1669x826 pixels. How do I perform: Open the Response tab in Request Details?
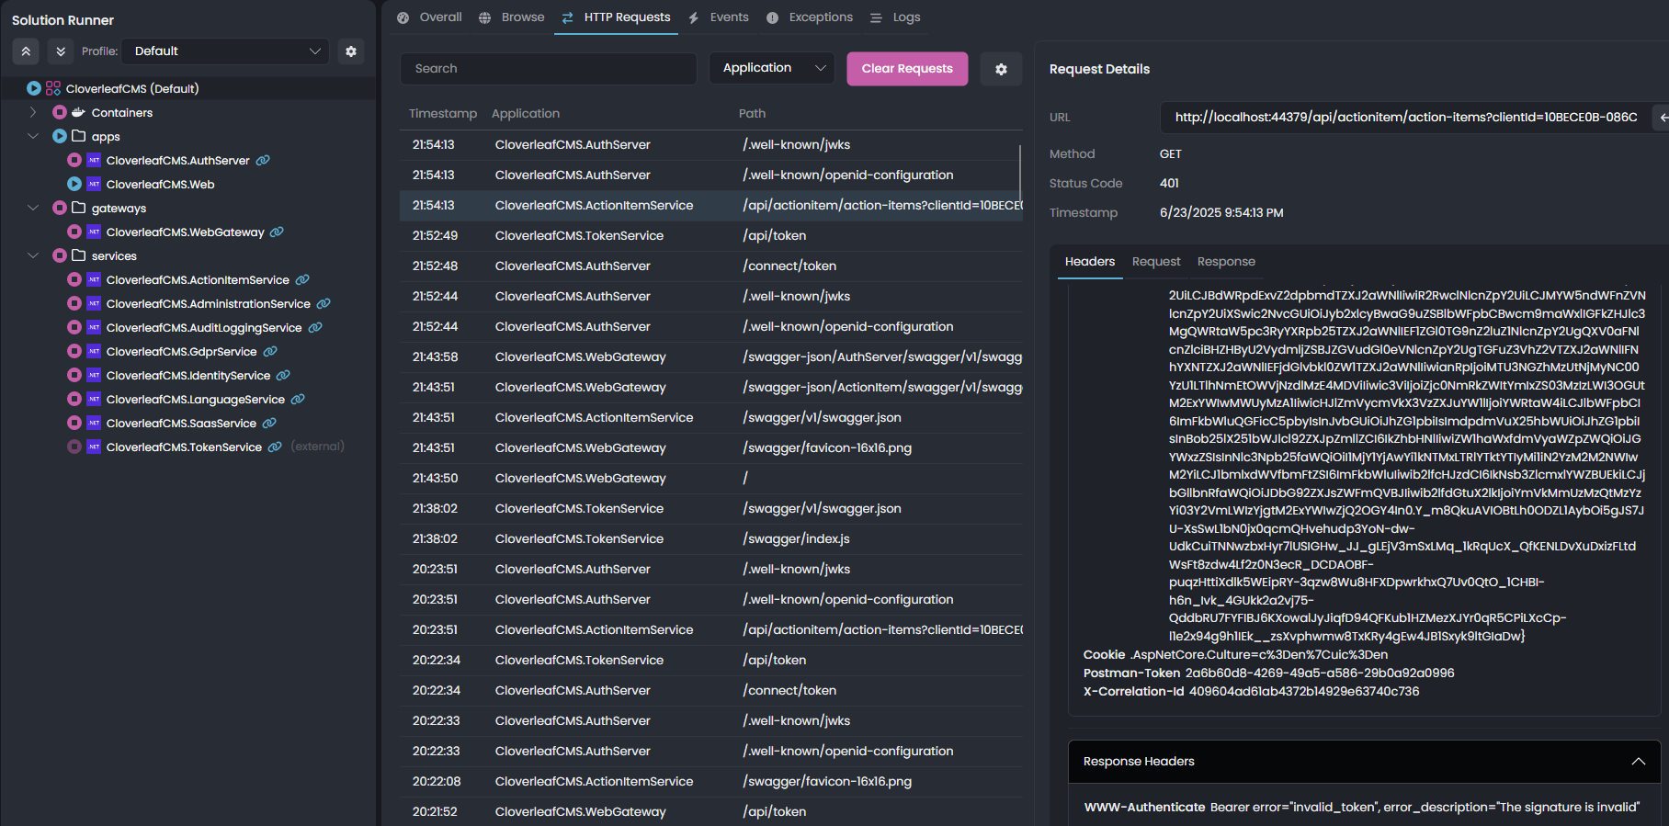[x=1225, y=262]
